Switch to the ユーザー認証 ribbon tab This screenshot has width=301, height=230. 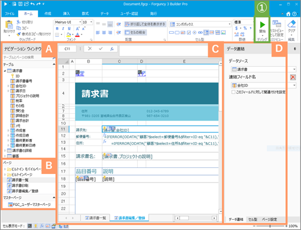pos(129,14)
